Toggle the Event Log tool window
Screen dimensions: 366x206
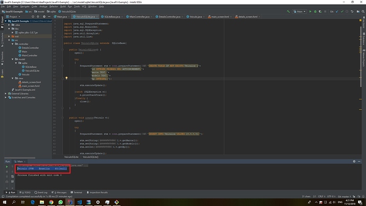pyautogui.click(x=41, y=192)
